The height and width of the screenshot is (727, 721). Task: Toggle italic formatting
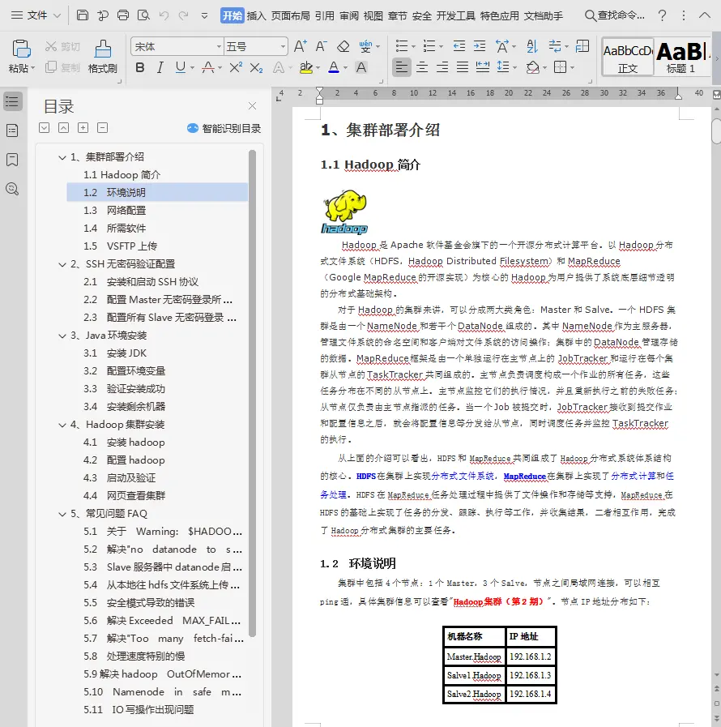click(160, 67)
